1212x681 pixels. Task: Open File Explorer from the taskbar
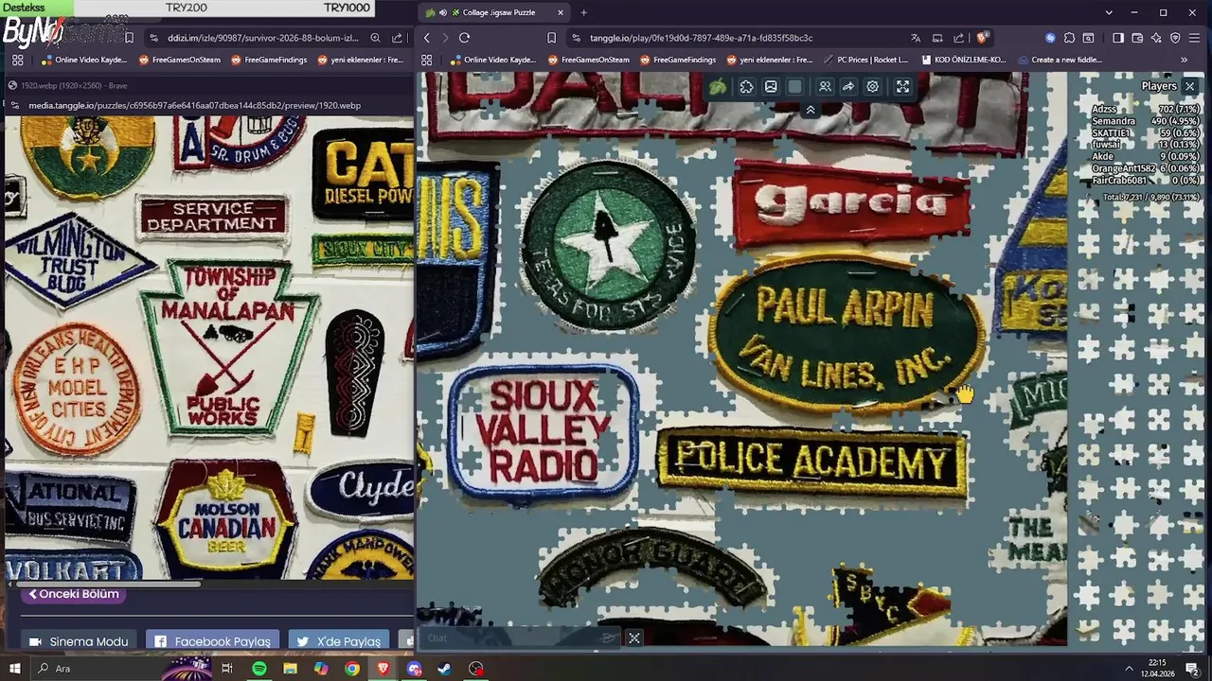tap(290, 669)
